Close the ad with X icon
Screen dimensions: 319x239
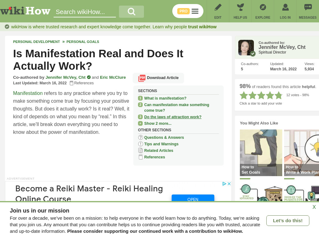click(229, 184)
